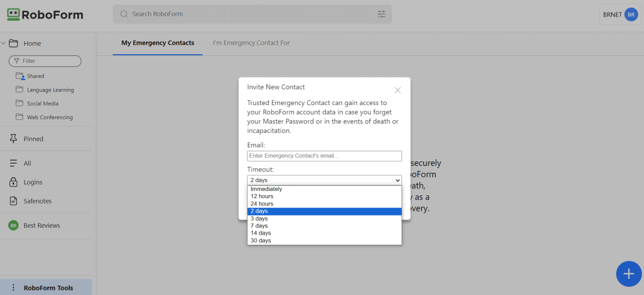Close the Invite New Contact dialog
Viewport: 644px width, 295px height.
(x=397, y=90)
